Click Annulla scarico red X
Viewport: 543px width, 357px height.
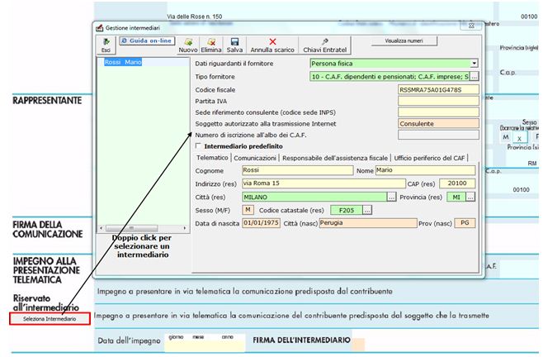tap(272, 45)
